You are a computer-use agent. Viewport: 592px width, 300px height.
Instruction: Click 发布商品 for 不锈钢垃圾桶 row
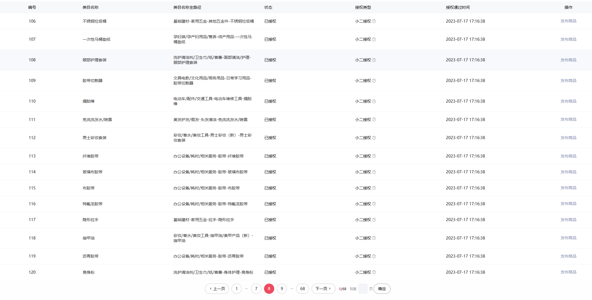pyautogui.click(x=568, y=21)
